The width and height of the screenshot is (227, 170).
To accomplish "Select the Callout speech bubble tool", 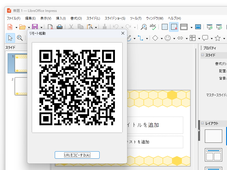I will [x=205, y=38].
